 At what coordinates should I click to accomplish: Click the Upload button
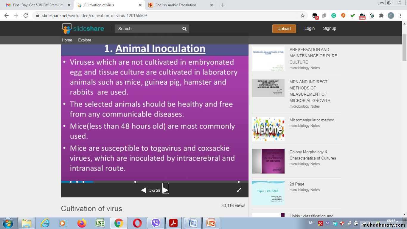click(284, 29)
